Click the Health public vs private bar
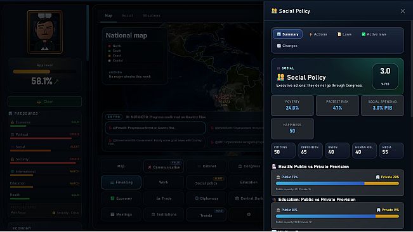The height and width of the screenshot is (232, 413). click(338, 183)
